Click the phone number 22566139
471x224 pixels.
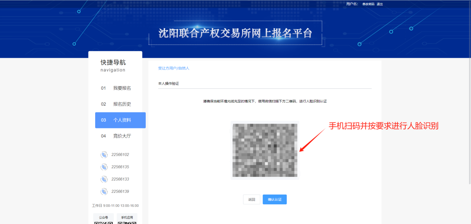tap(120, 192)
